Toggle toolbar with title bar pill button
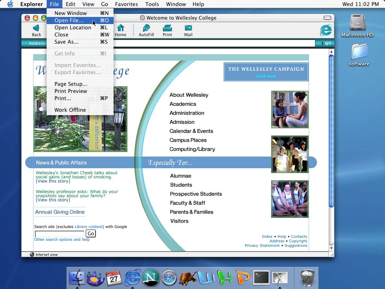385x289 pixels. pos(327,18)
